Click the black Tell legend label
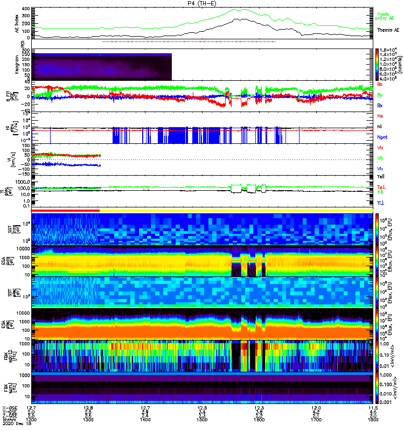This screenshot has height=431, width=404. click(x=381, y=177)
